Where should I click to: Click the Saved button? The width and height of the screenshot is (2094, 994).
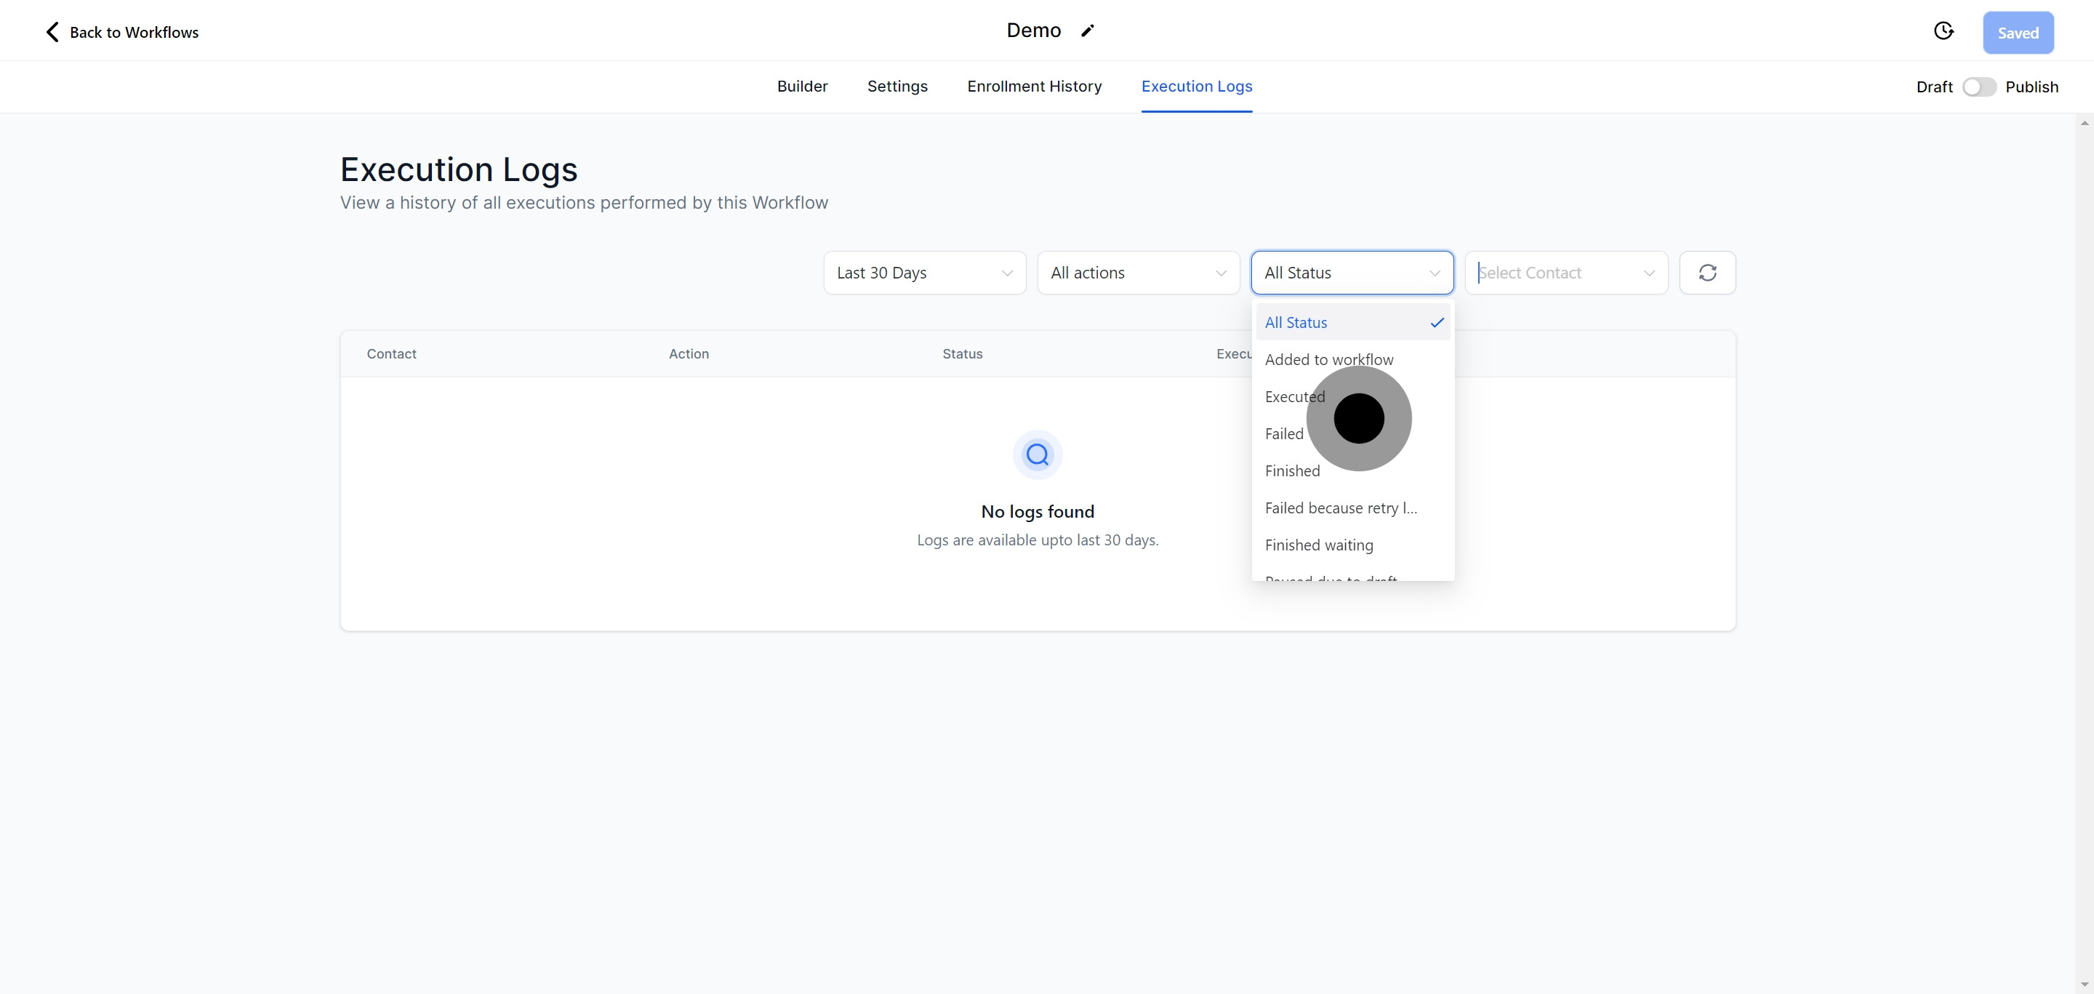click(x=2018, y=33)
